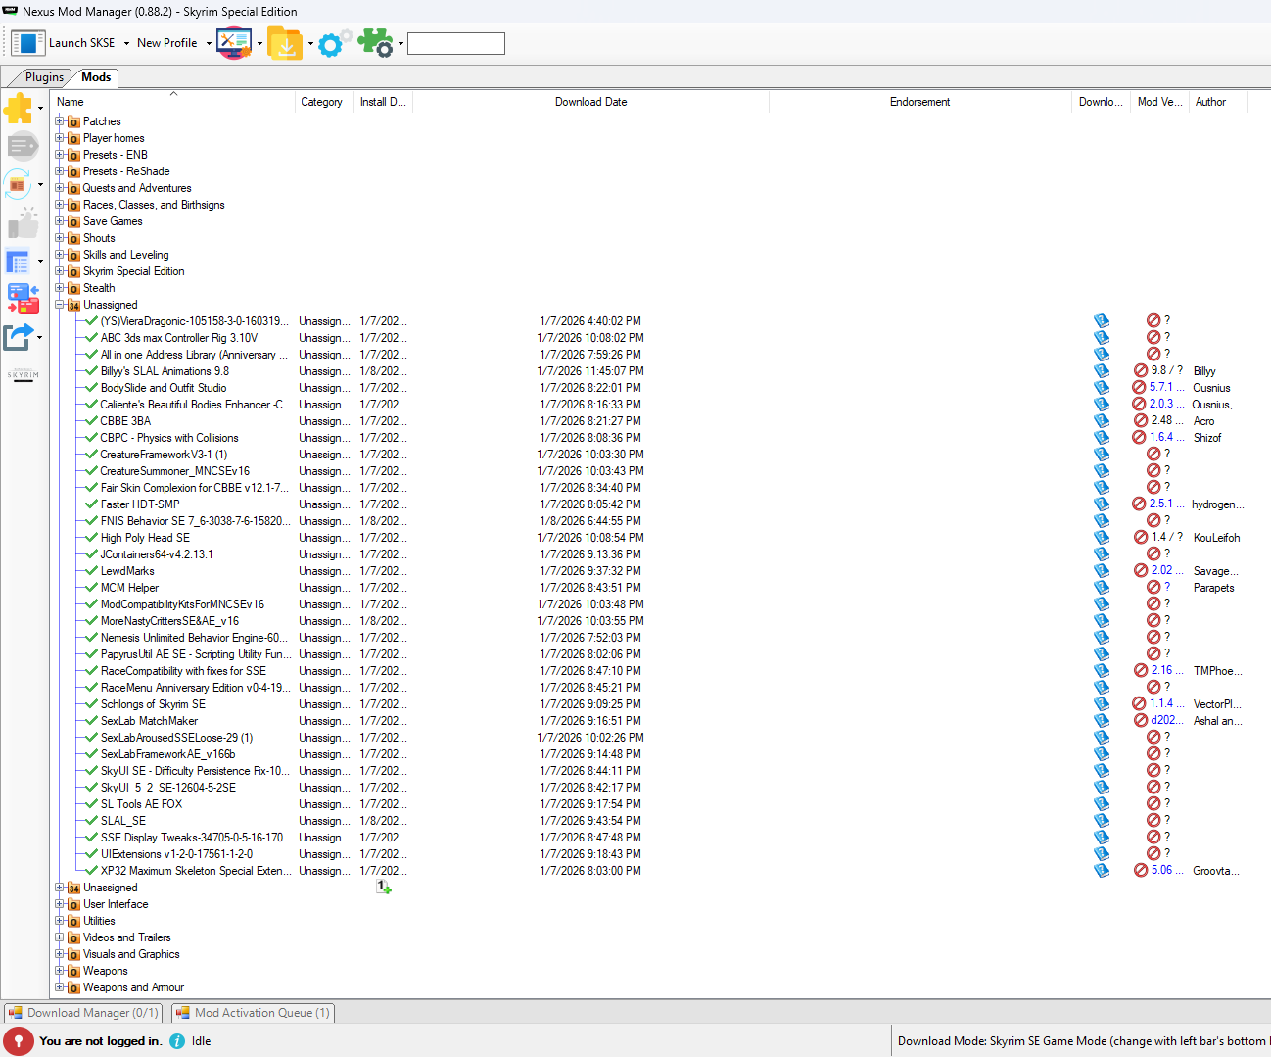Image resolution: width=1271 pixels, height=1057 pixels.
Task: Click the Author column header
Action: [1218, 102]
